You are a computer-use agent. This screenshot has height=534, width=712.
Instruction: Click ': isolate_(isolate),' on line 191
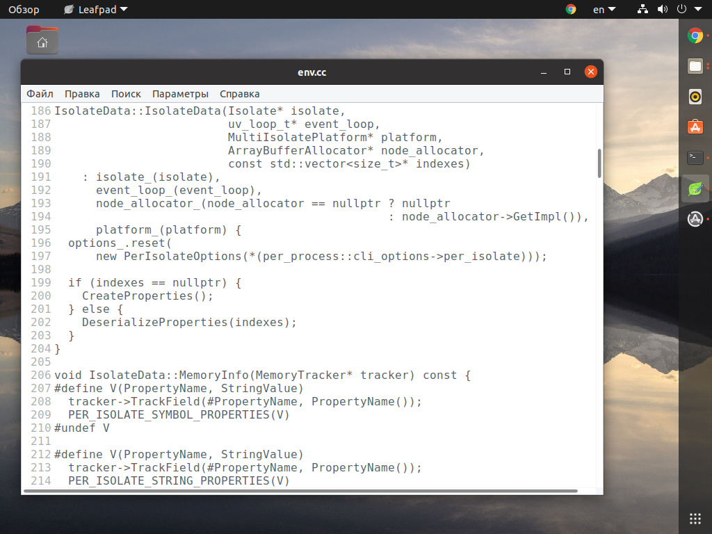coord(151,177)
